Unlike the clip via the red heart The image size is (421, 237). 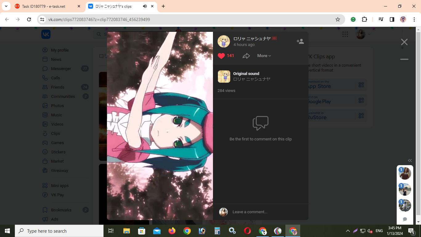pos(221,56)
